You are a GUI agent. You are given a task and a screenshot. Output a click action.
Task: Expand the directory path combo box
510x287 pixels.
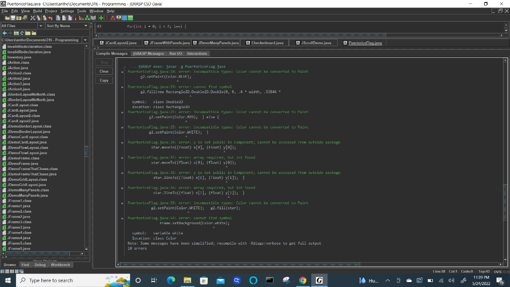tap(85, 40)
